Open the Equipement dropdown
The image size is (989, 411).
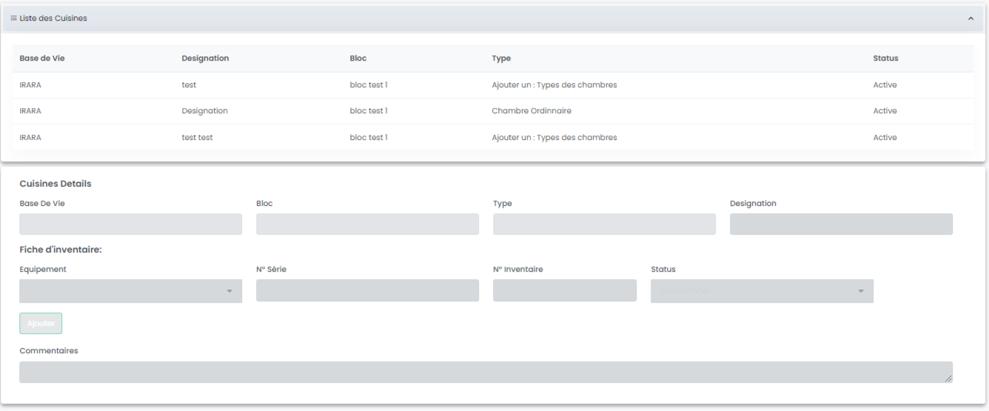130,291
